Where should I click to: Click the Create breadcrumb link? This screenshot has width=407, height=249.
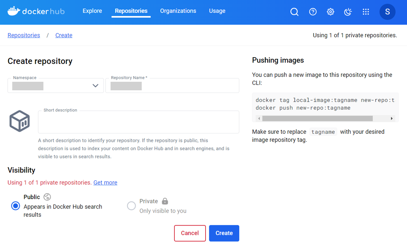(x=64, y=35)
